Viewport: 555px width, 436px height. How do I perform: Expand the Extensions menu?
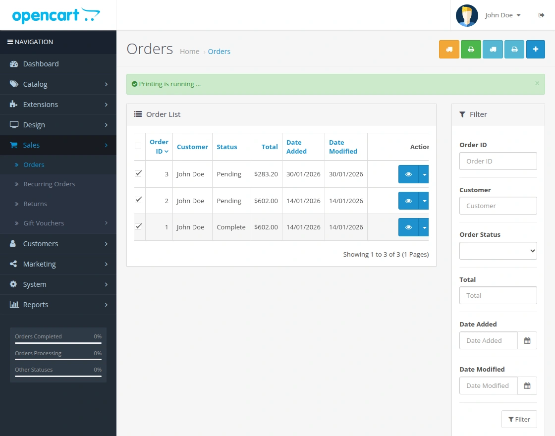click(x=58, y=105)
